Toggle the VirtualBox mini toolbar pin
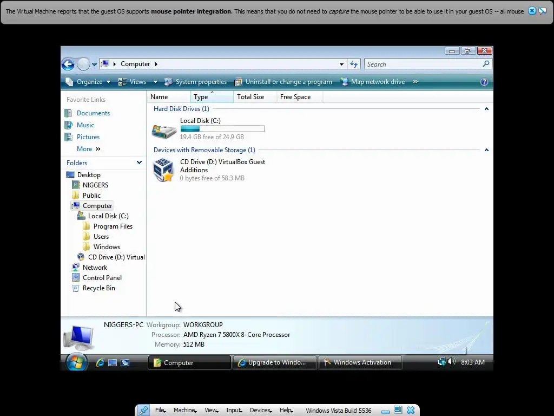This screenshot has height=416, width=554. click(x=143, y=411)
